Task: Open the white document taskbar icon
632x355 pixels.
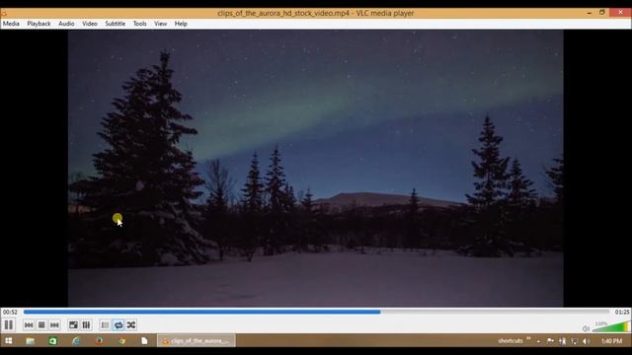Action: pos(144,341)
